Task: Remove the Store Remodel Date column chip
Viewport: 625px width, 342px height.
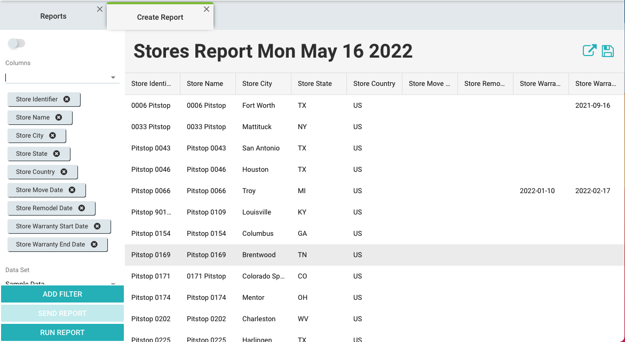Action: pyautogui.click(x=81, y=208)
